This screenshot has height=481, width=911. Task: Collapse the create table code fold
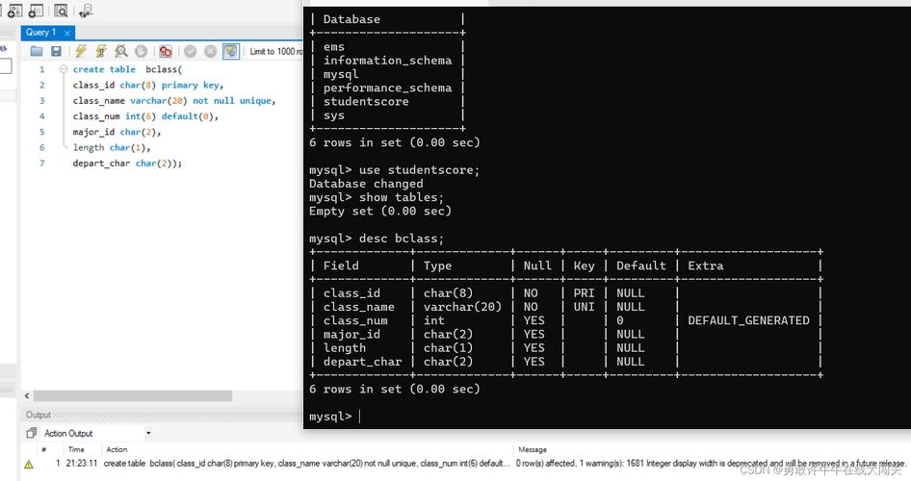point(63,69)
